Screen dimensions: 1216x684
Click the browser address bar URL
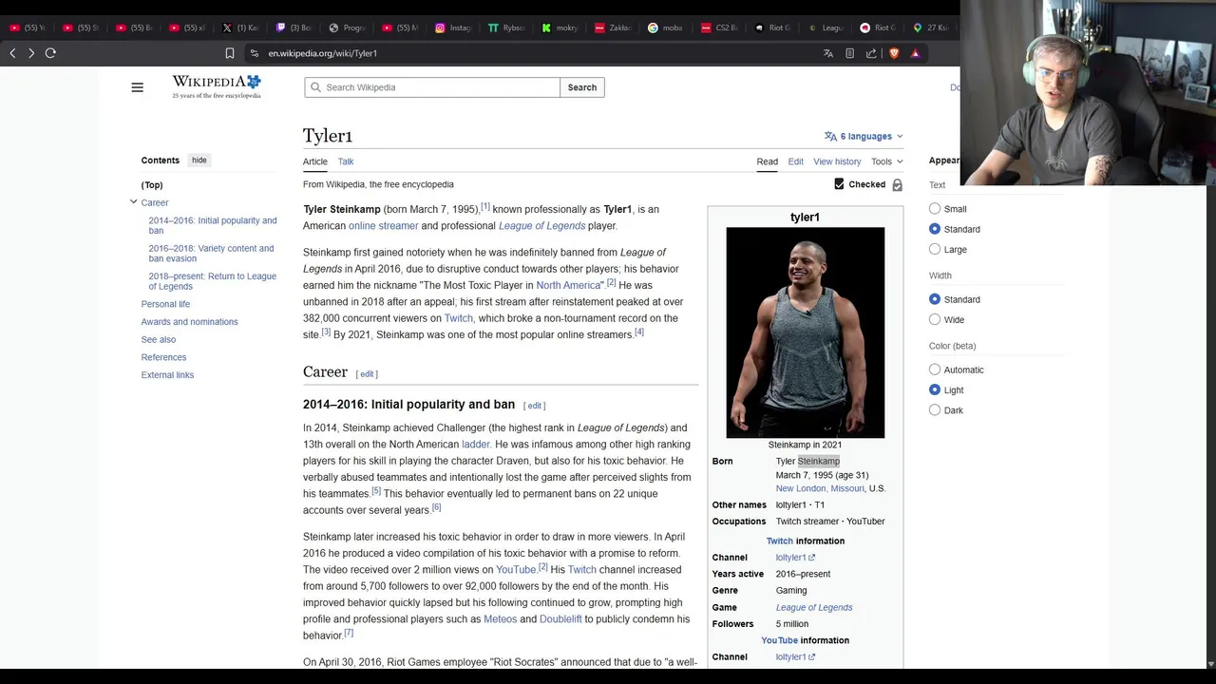(x=323, y=53)
